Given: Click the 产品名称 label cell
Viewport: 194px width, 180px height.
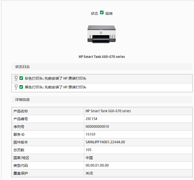Looking at the screenshot, I should click(48, 111).
